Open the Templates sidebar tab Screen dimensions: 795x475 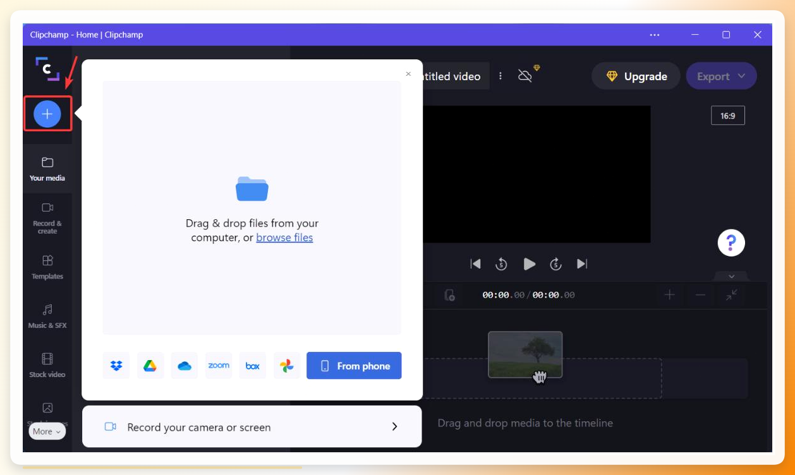tap(47, 267)
